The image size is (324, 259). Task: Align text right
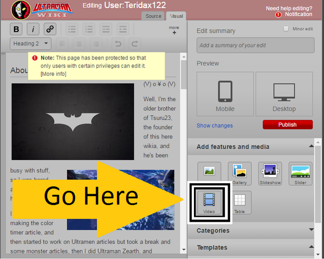point(96,44)
